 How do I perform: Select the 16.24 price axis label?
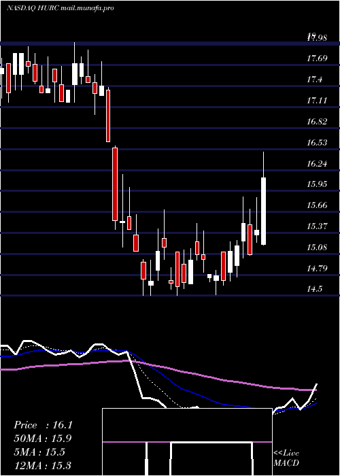318,164
